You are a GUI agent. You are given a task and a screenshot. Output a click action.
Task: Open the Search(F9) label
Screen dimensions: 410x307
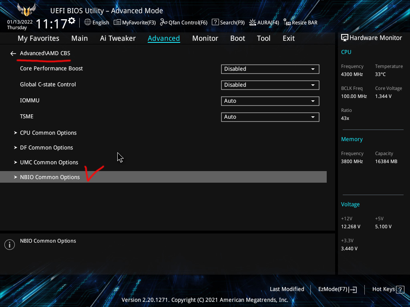(x=232, y=22)
